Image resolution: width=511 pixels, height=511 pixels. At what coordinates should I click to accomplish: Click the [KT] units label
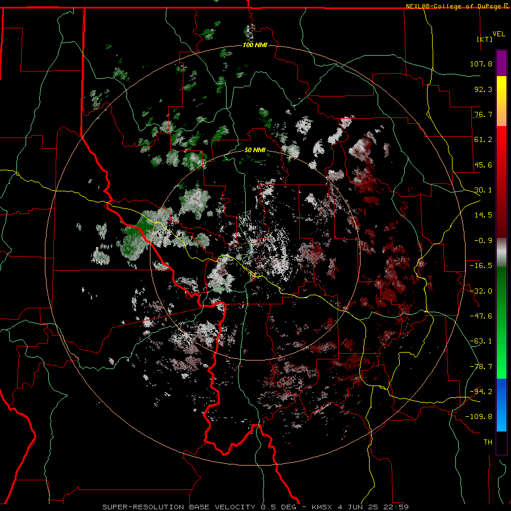click(x=485, y=39)
